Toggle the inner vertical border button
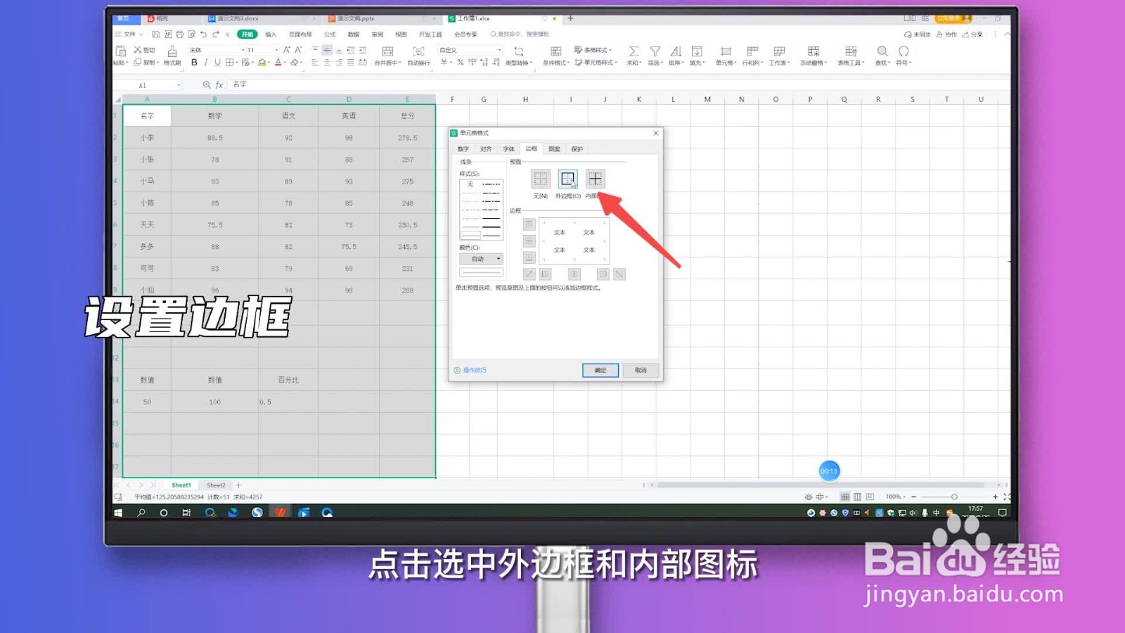The image size is (1125, 633). [574, 274]
